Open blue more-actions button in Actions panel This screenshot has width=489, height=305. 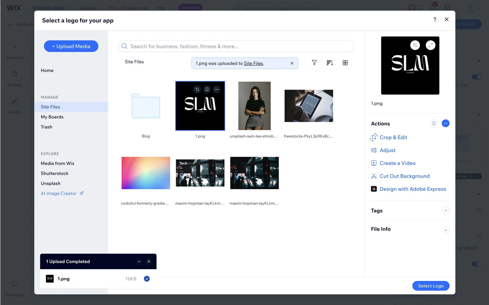(445, 123)
